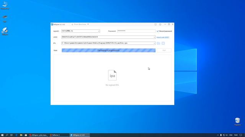Switch to Opera AltSigner taskbar window

tap(38, 135)
